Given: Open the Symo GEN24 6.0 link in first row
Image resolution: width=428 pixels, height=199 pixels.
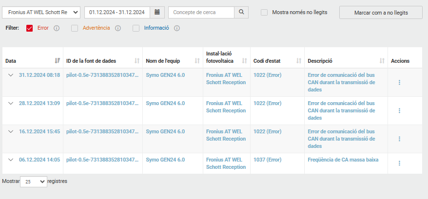Looking at the screenshot, I should pos(165,75).
